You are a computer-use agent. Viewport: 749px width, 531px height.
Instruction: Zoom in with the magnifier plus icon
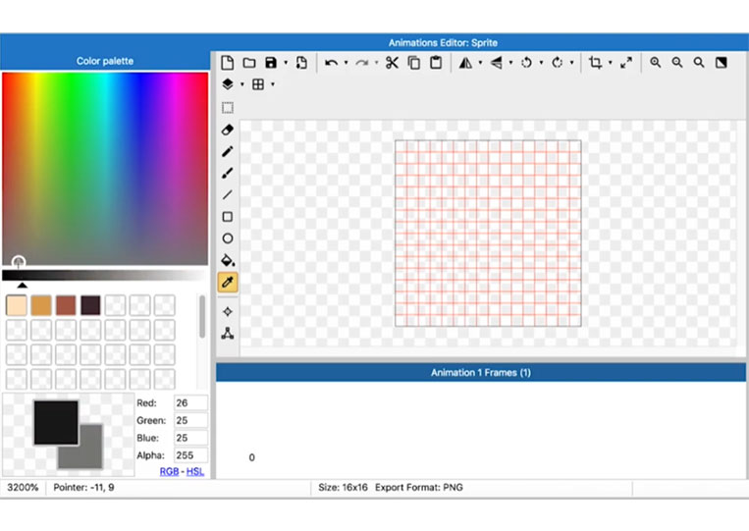[656, 63]
